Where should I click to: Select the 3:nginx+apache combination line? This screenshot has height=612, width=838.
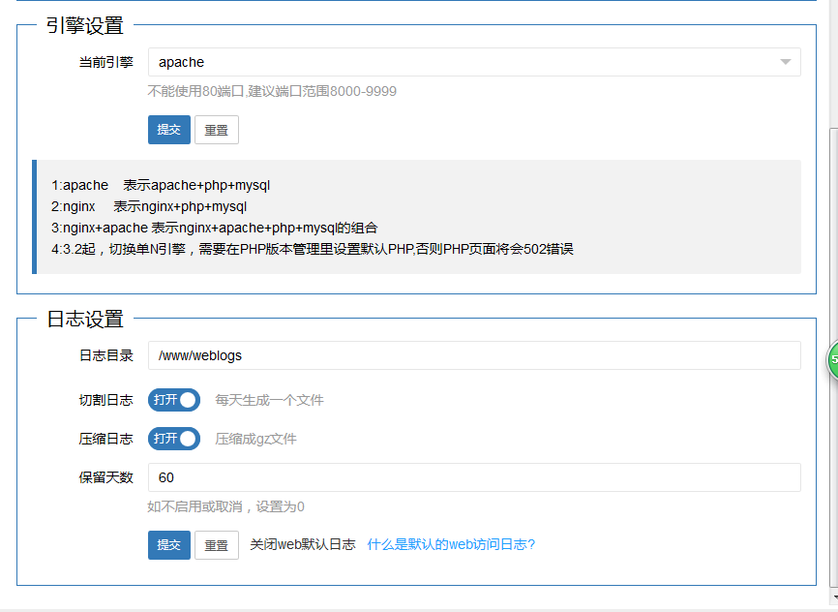click(214, 228)
